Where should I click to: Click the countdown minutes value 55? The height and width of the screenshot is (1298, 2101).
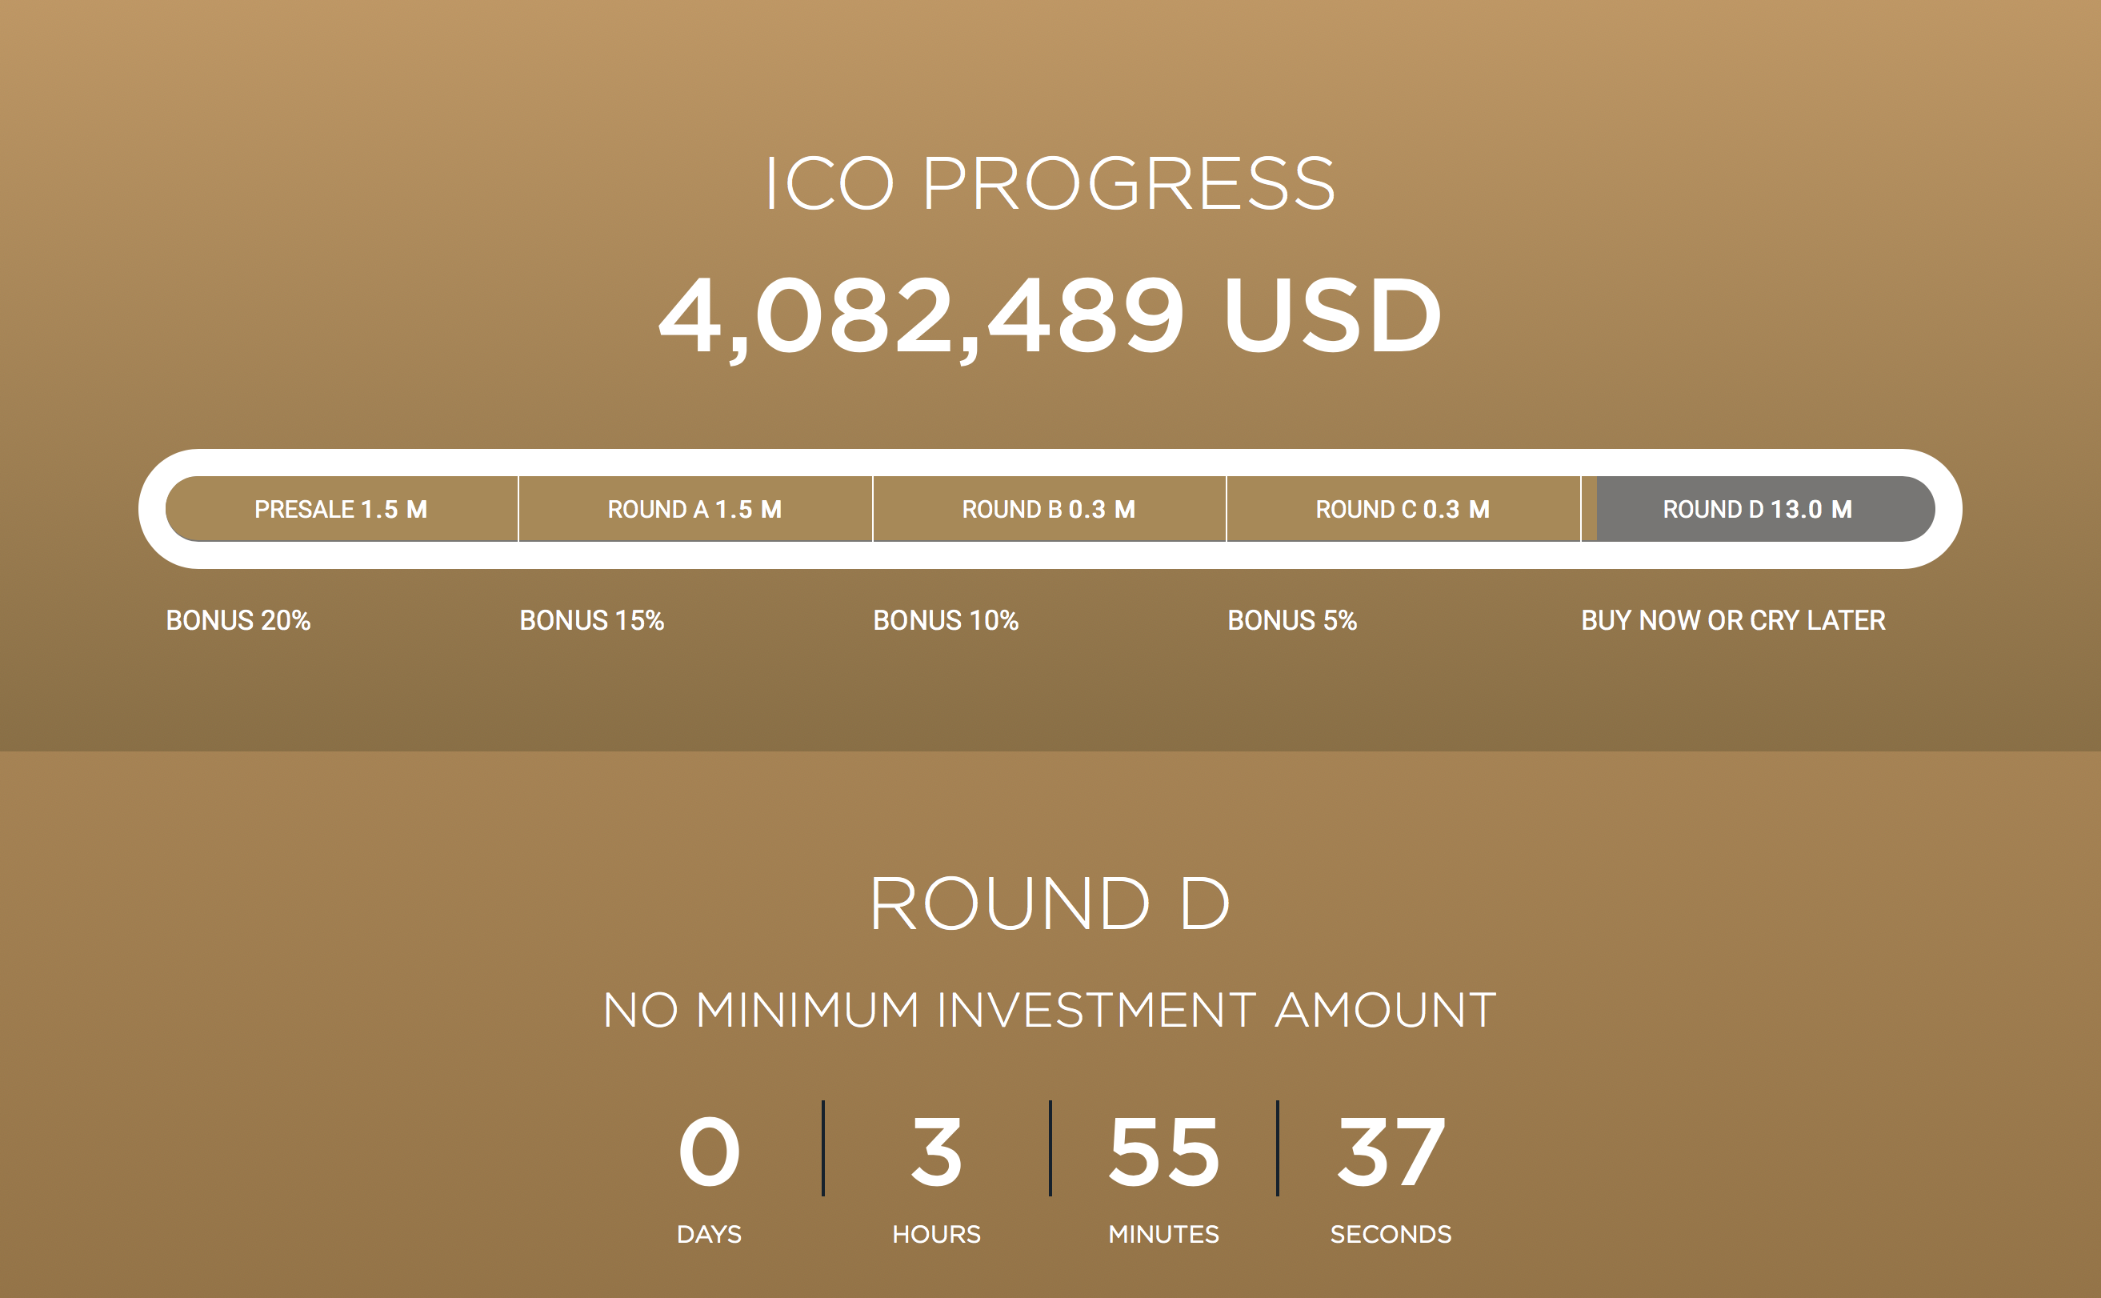point(1164,1152)
